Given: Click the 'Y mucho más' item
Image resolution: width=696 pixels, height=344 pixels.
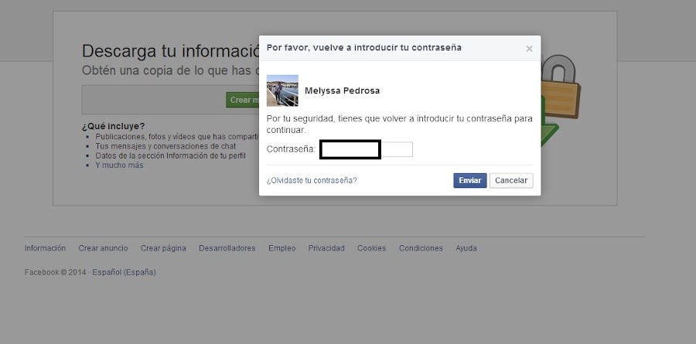Looking at the screenshot, I should [119, 165].
